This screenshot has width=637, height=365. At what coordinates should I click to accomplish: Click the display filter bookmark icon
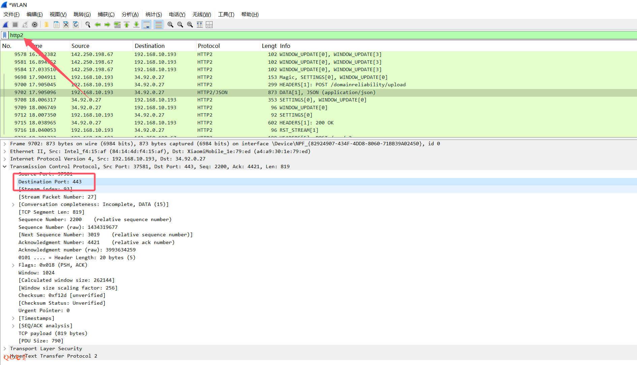click(5, 35)
